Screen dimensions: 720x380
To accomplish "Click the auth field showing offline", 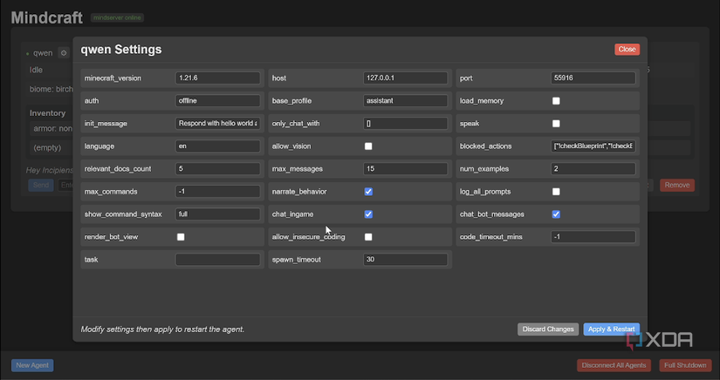I will tap(217, 101).
